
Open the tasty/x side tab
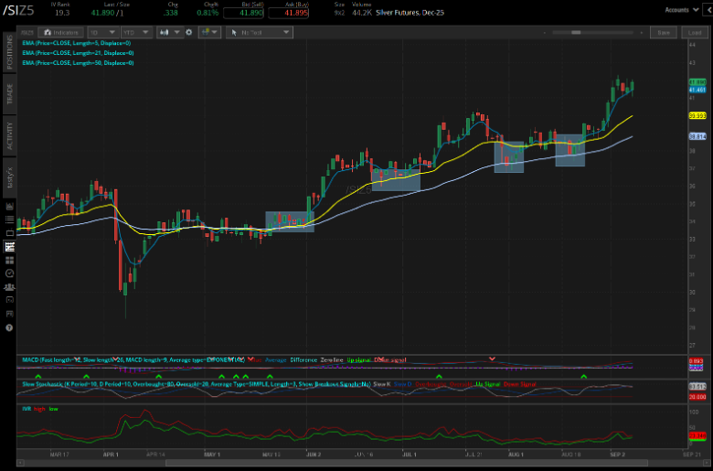click(9, 177)
